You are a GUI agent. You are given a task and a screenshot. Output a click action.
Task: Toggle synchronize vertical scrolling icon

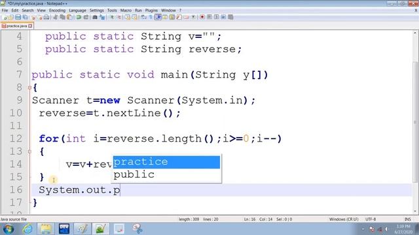[128, 18]
